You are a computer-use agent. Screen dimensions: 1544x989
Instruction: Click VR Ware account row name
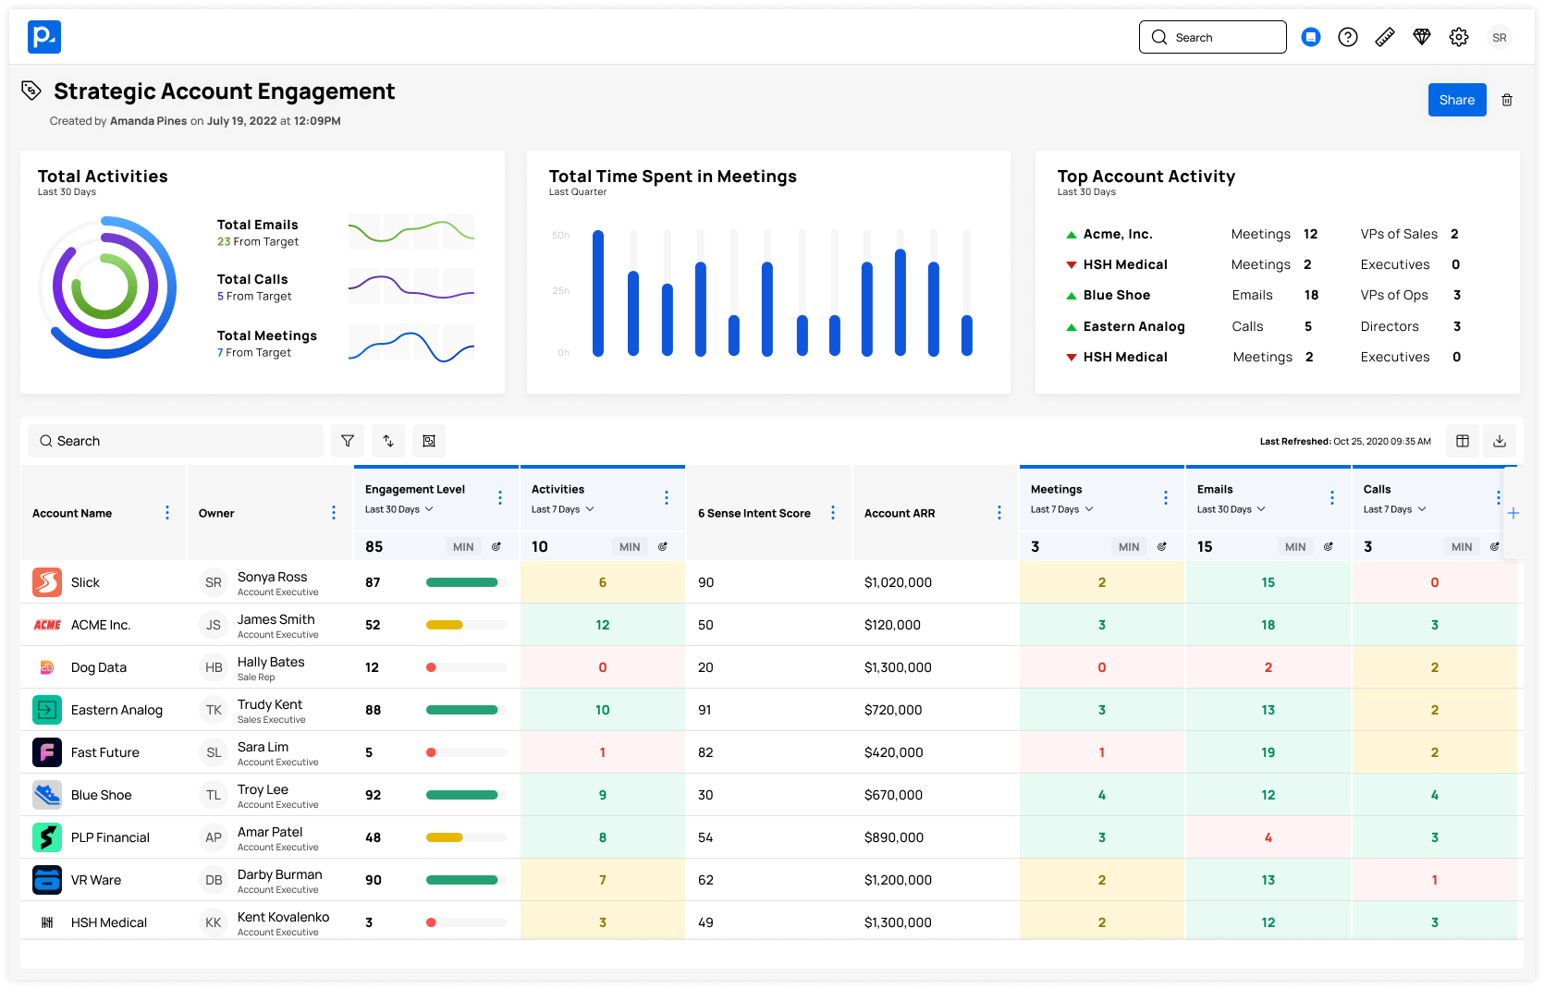coord(96,880)
